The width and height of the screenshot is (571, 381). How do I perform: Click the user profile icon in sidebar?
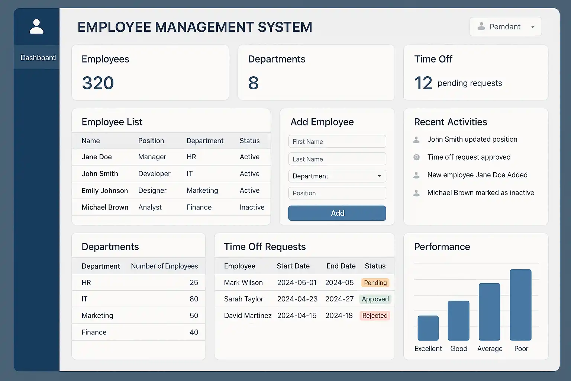(36, 27)
